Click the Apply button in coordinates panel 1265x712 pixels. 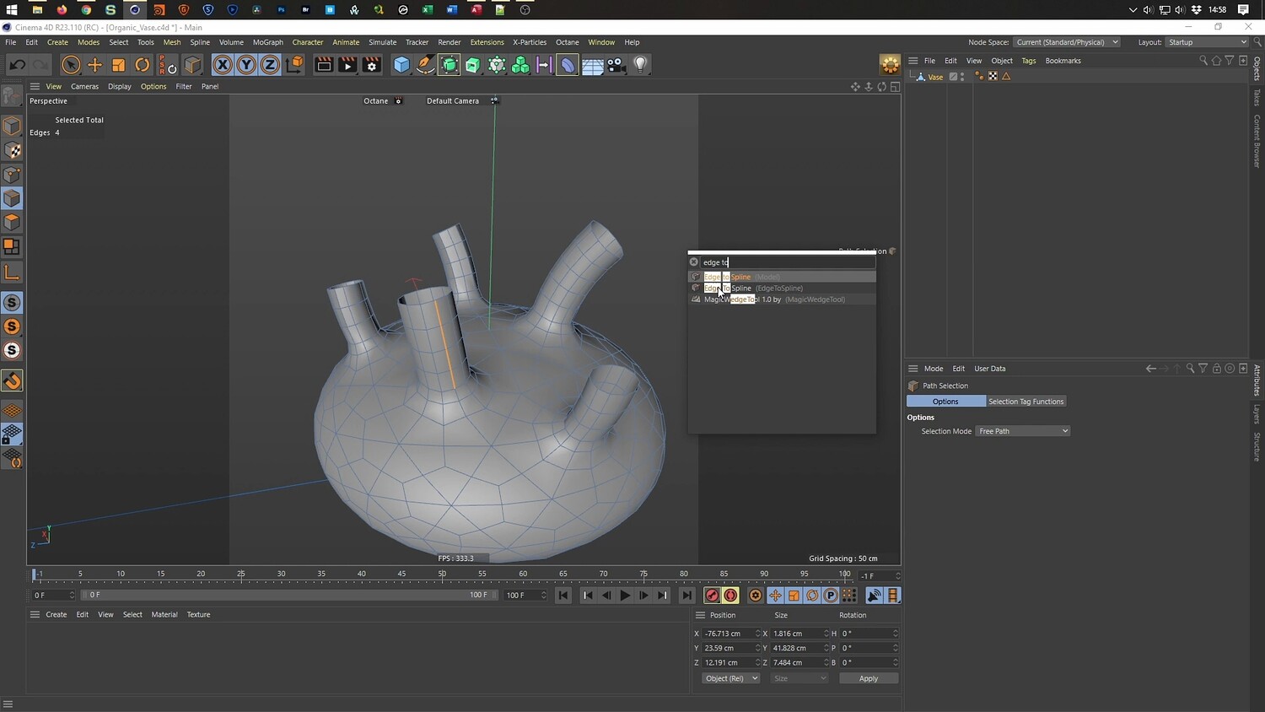(868, 678)
